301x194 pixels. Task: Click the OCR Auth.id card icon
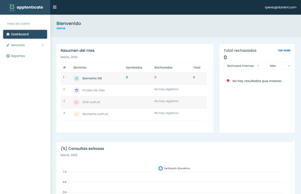tap(76, 102)
